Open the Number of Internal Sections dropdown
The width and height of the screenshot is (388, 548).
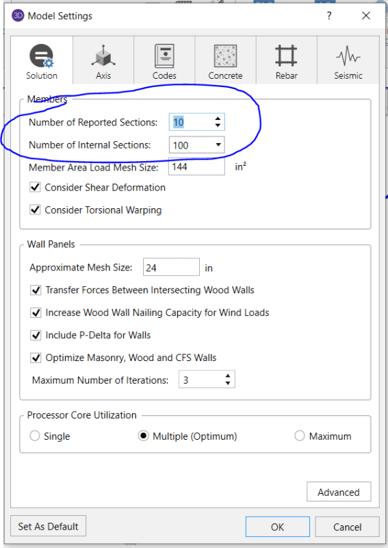coord(218,145)
